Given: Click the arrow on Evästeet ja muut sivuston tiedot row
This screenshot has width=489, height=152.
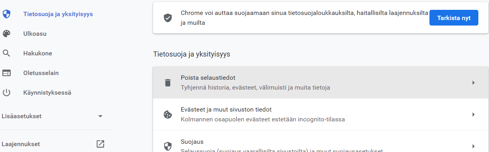Looking at the screenshot, I should click(x=474, y=114).
